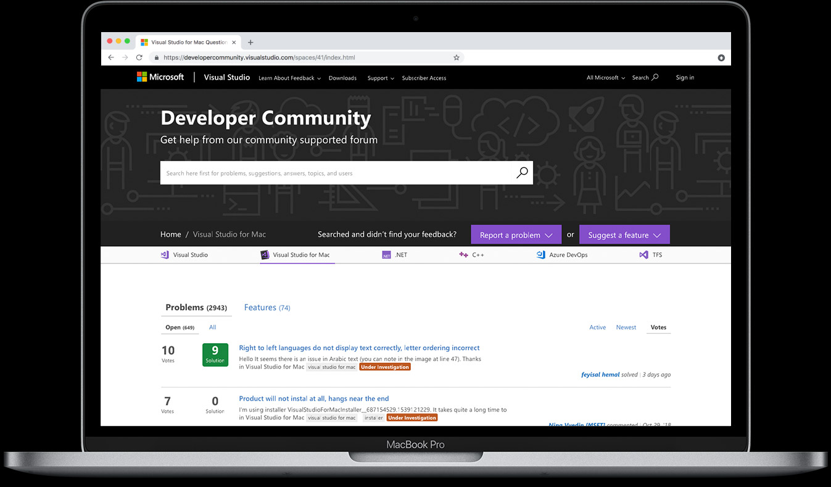Click the browser profile icon
Viewport: 831px width, 487px height.
(721, 57)
